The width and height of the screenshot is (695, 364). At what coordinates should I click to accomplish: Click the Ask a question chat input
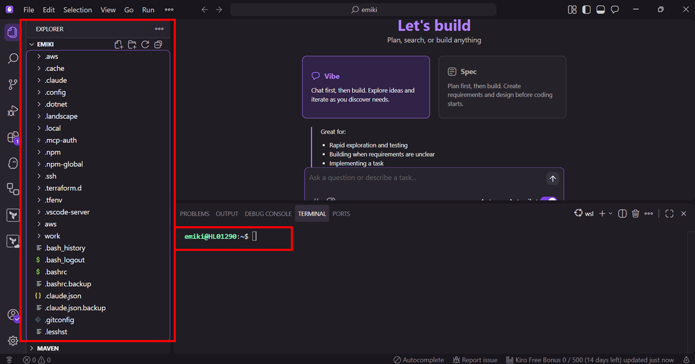(426, 178)
